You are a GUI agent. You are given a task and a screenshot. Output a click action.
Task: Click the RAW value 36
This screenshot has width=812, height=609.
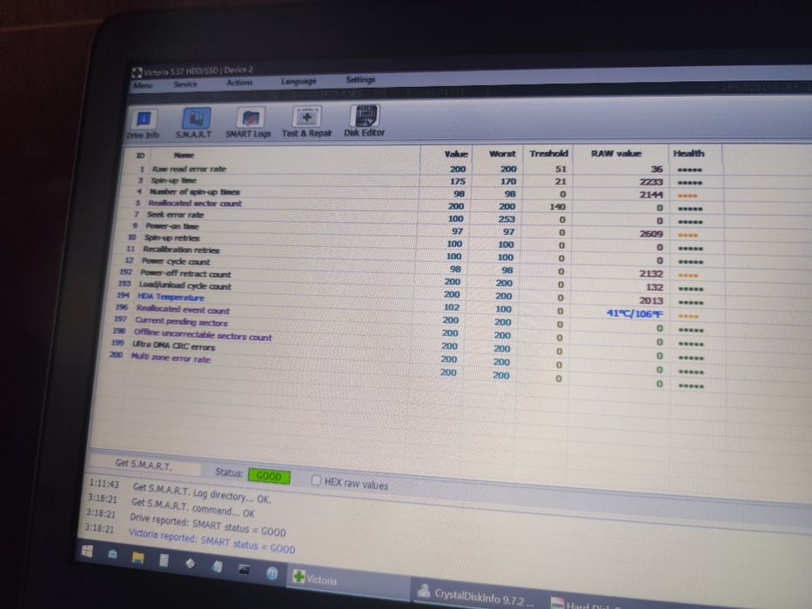656,169
